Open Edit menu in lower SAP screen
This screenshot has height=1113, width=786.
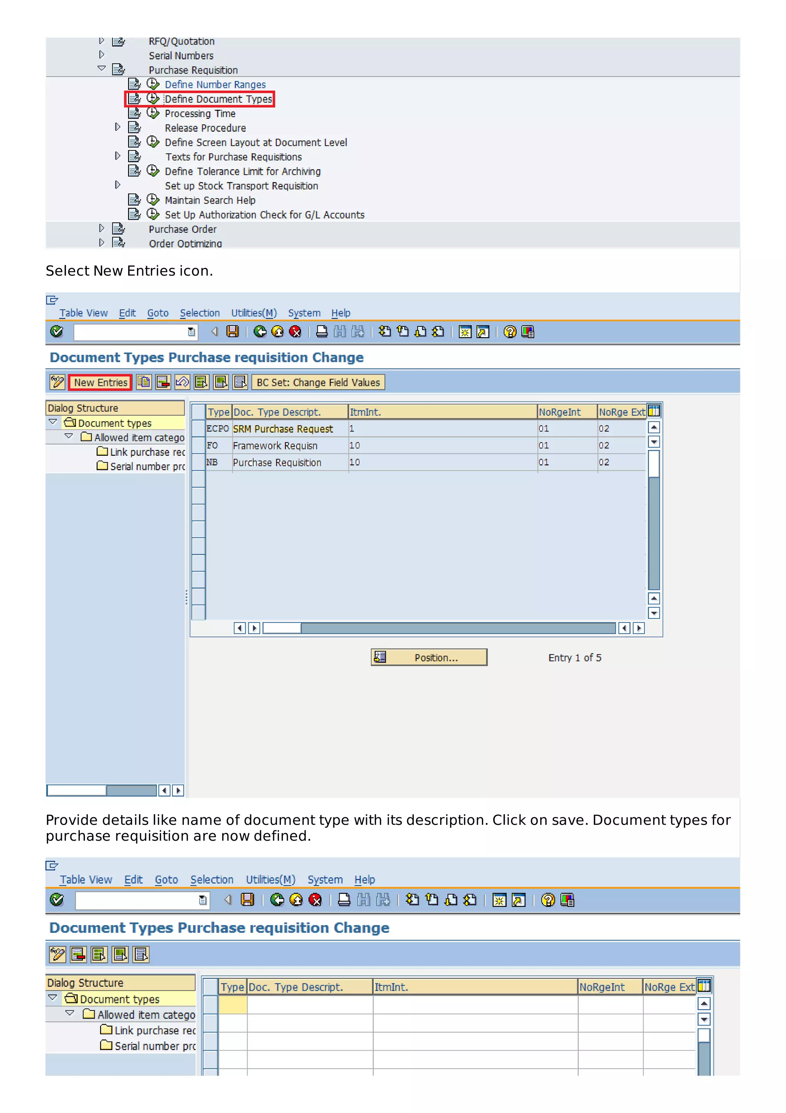pos(133,880)
